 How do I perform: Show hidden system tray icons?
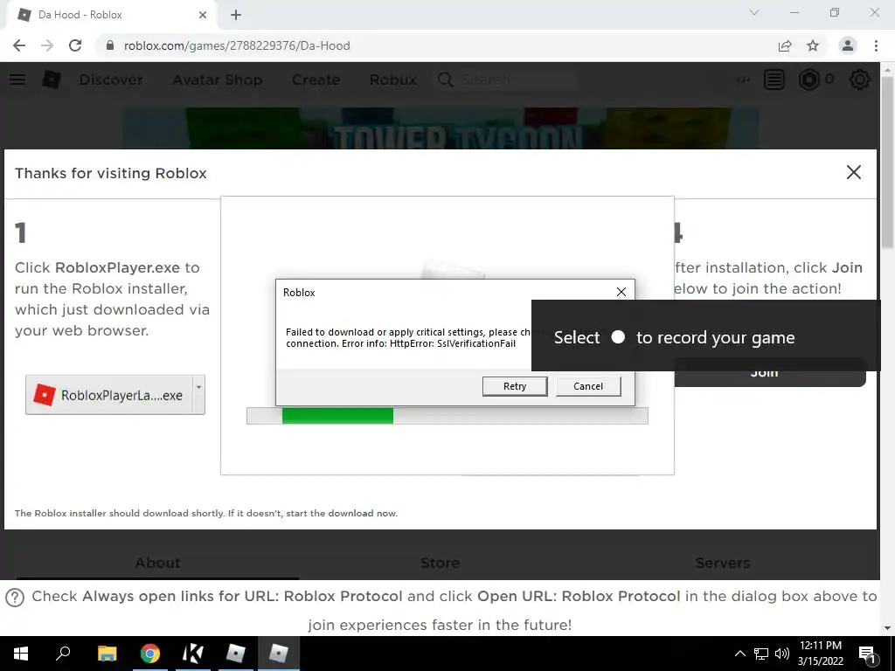(x=739, y=654)
